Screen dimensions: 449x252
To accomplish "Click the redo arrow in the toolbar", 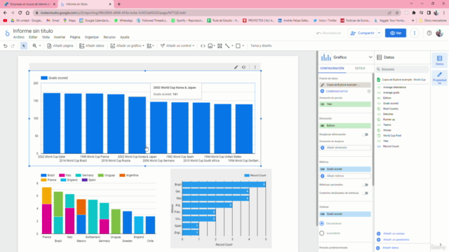I will click(13, 45).
